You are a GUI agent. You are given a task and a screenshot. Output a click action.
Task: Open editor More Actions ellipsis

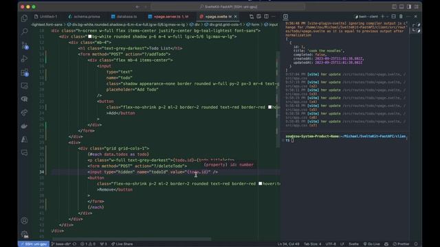pos(274,16)
